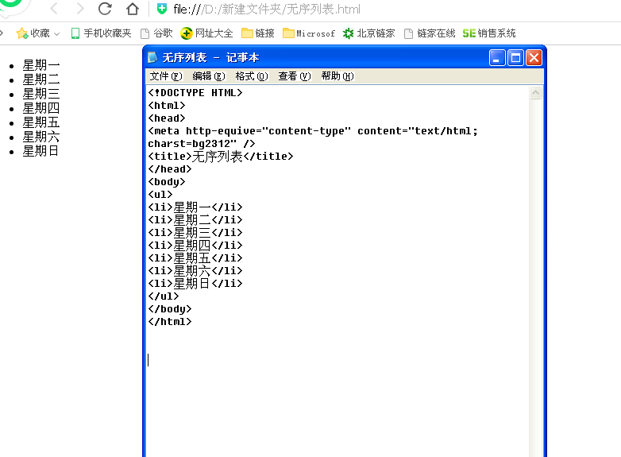Open the Microsof bookmark folder
621x457 pixels.
point(309,33)
